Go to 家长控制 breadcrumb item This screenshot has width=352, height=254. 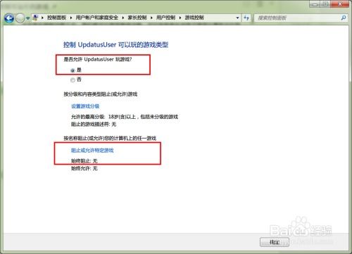[x=137, y=18]
